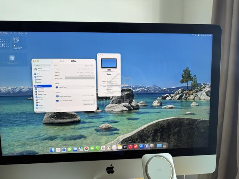Viewport: 239px width, 179px height.
Task: Go back using the Settings back chevron
Action: point(54,61)
